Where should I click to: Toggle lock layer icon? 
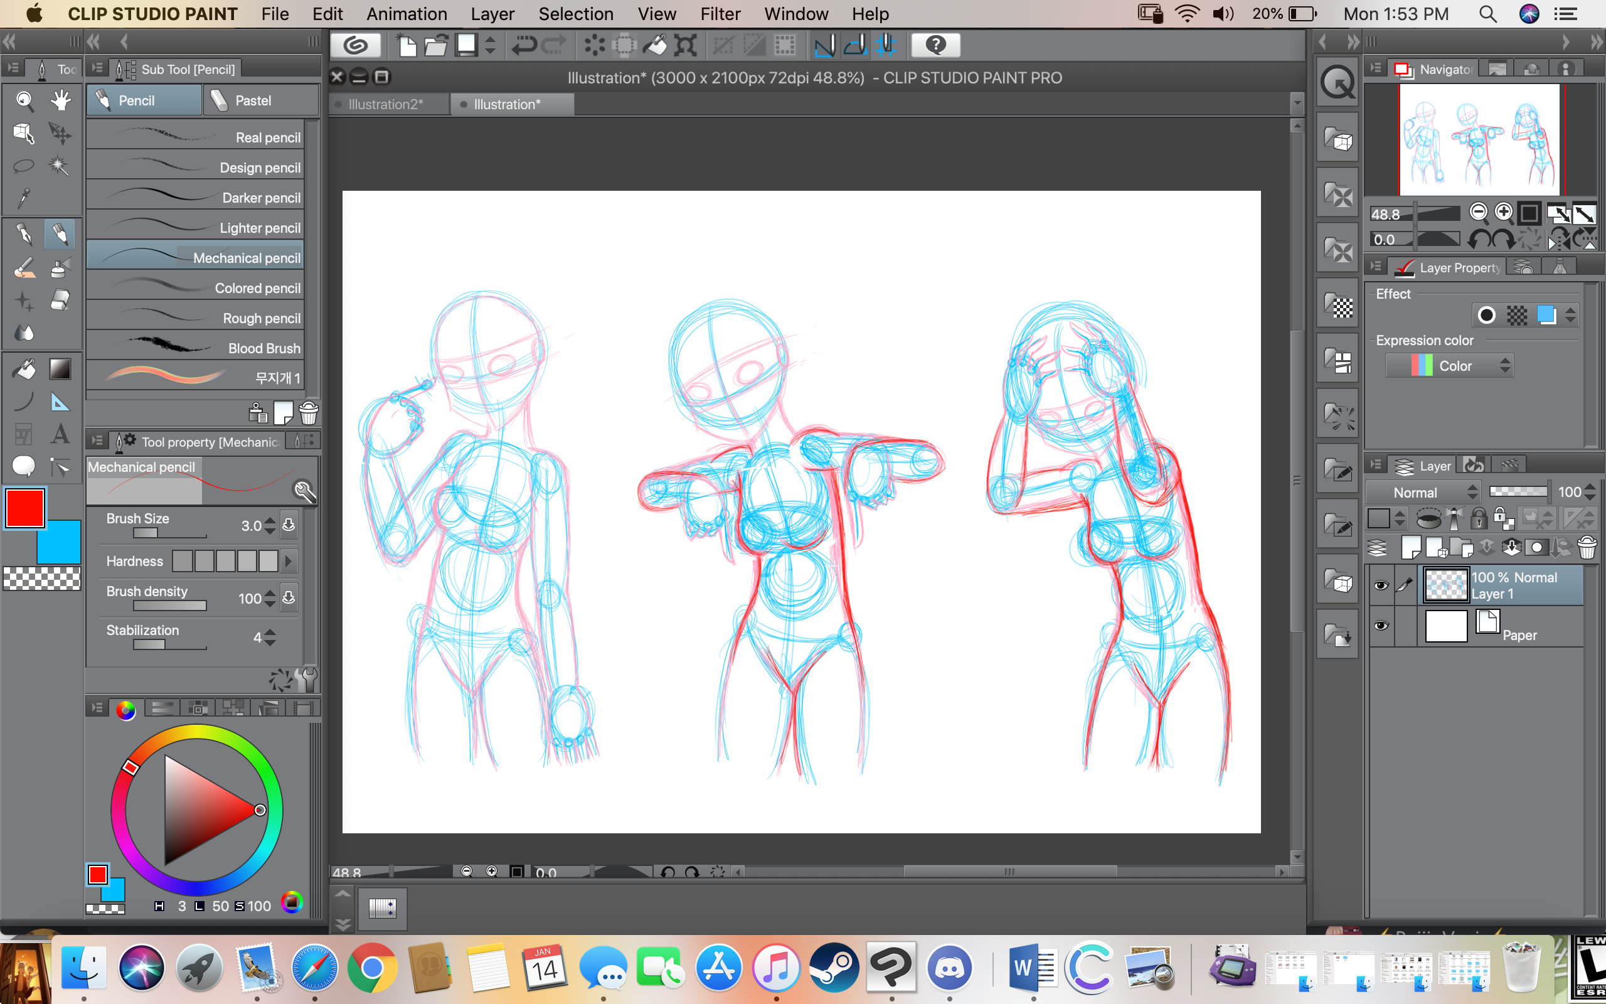(1479, 518)
